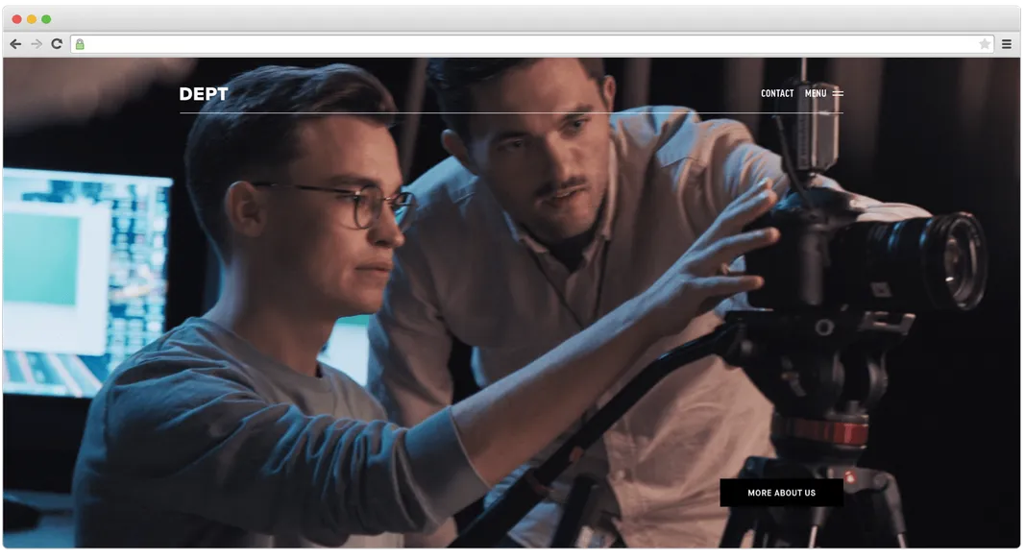The image size is (1025, 559).
Task: Click the green padlock security icon
Action: point(80,44)
